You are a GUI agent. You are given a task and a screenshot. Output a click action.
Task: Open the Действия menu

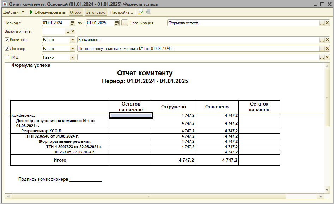(x=13, y=12)
